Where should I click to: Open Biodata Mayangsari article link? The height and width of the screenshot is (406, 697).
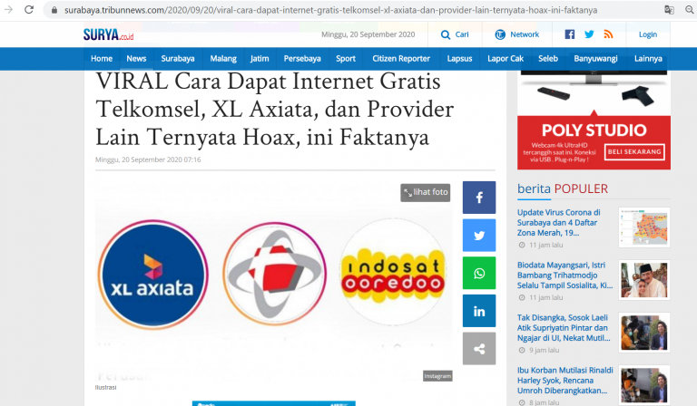tap(565, 275)
